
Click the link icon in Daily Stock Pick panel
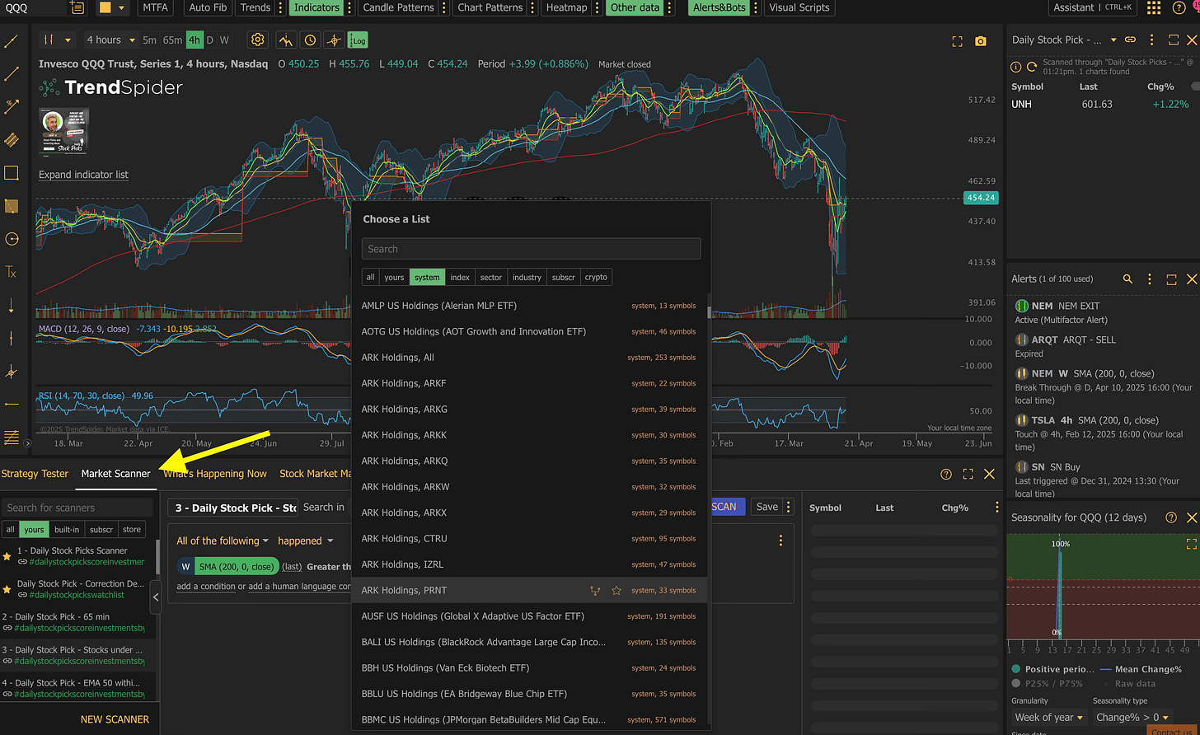[1131, 40]
